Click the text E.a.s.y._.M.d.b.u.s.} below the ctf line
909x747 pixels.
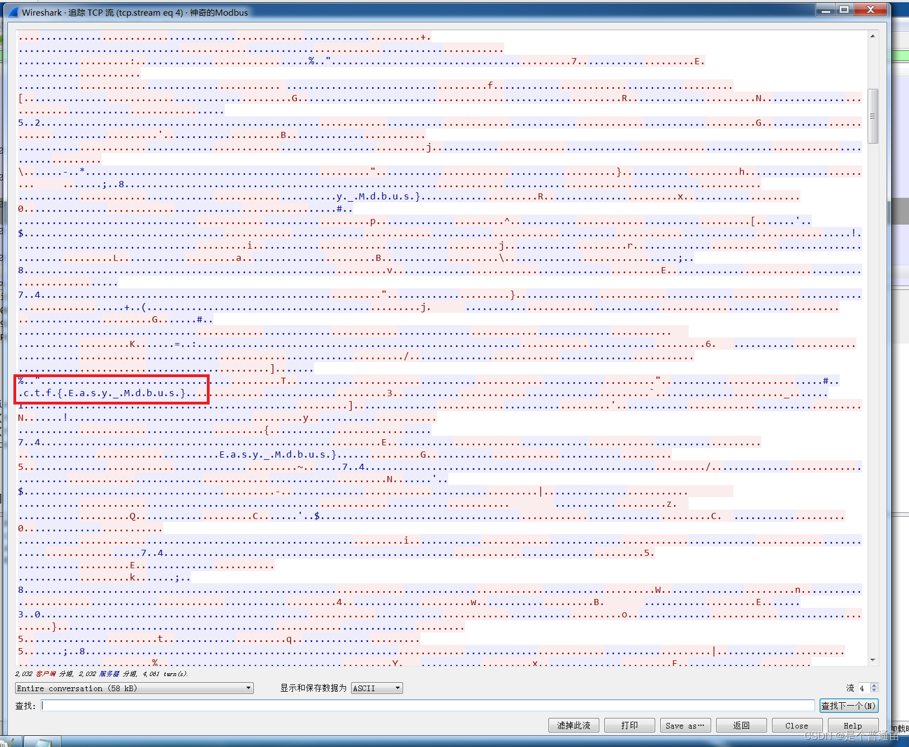pyautogui.click(x=278, y=454)
